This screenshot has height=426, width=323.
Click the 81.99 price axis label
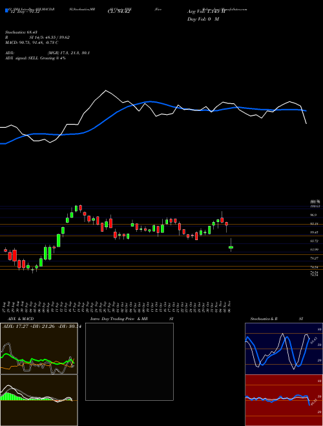pos(314,249)
